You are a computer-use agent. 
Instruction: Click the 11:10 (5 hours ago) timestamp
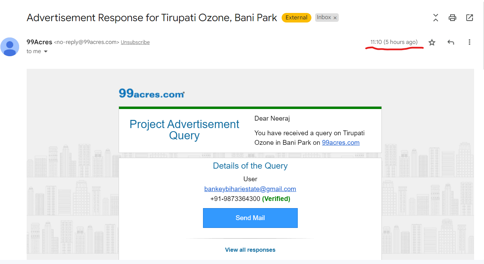(394, 42)
